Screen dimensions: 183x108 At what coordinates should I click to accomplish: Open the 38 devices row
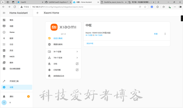pyautogui.click(x=63, y=52)
